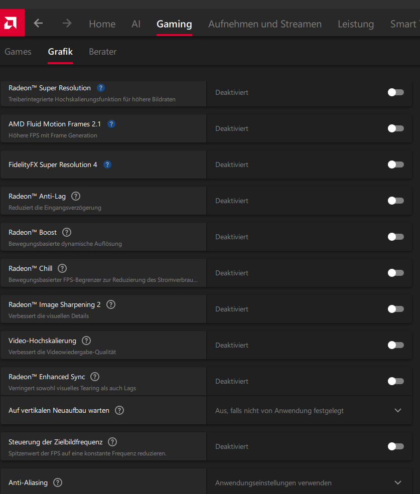Open the Home tab
Viewport: 420px width, 494px height.
tap(102, 24)
